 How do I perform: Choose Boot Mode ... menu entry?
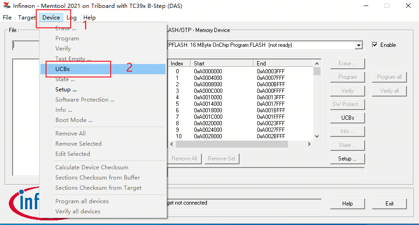[103, 120]
